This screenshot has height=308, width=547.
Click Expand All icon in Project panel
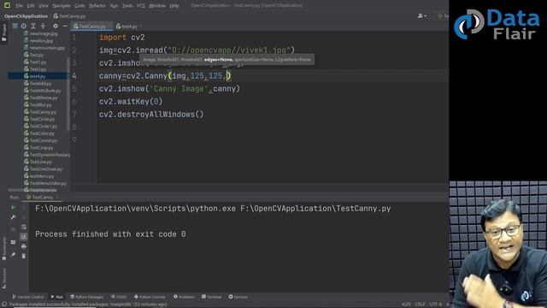coord(33,26)
